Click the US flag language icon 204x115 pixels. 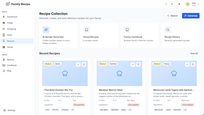[x=172, y=4]
